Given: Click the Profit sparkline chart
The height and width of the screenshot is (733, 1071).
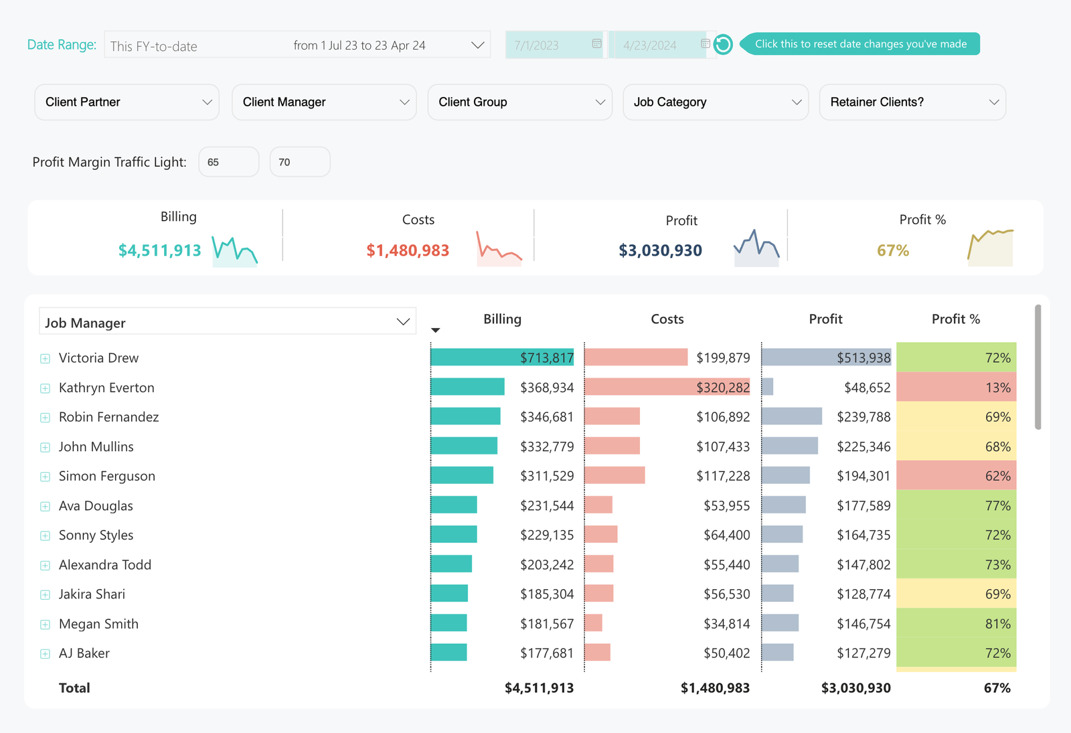Looking at the screenshot, I should tap(756, 249).
